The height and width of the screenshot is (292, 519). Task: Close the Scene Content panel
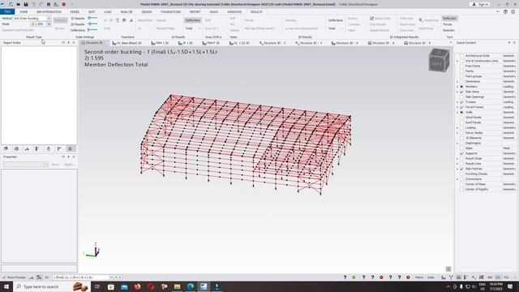[514, 43]
